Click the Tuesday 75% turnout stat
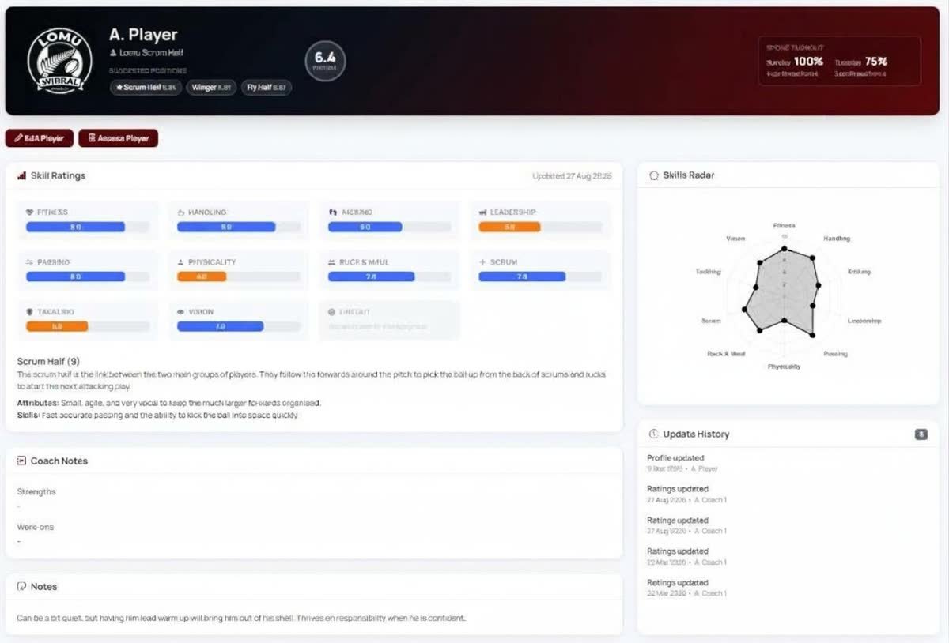The height and width of the screenshot is (643, 949). coord(860,66)
